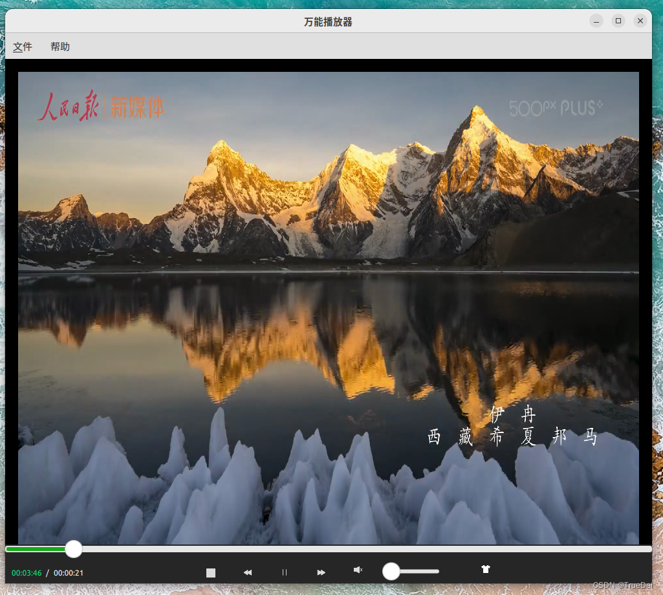
Task: Click the minimize icon in the title bar
Action: coord(596,21)
